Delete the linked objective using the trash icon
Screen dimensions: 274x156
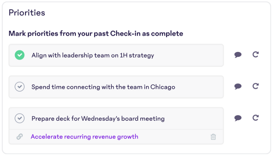(213, 137)
